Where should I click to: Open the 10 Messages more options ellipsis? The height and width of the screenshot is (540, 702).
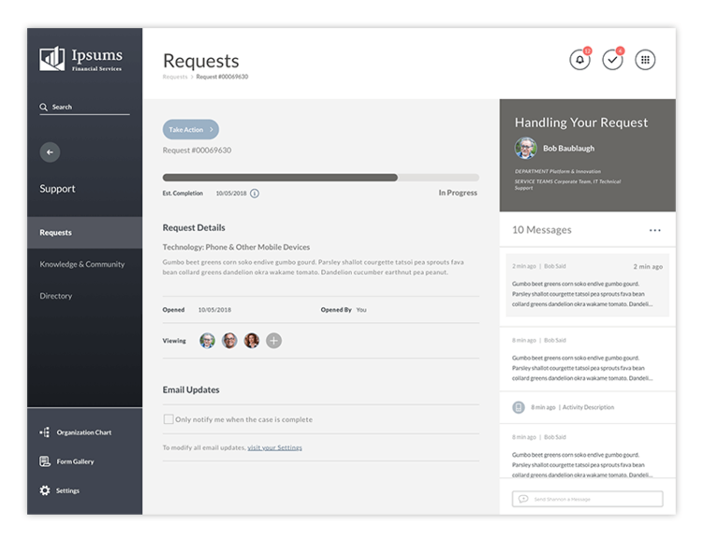click(654, 230)
